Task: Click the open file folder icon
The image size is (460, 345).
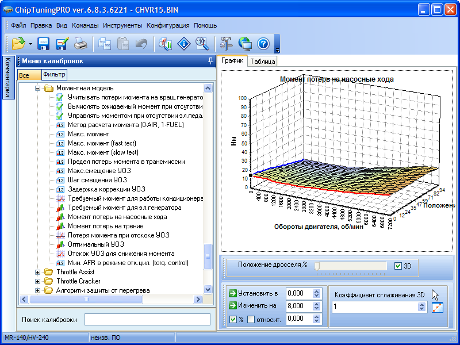Action: coord(17,43)
